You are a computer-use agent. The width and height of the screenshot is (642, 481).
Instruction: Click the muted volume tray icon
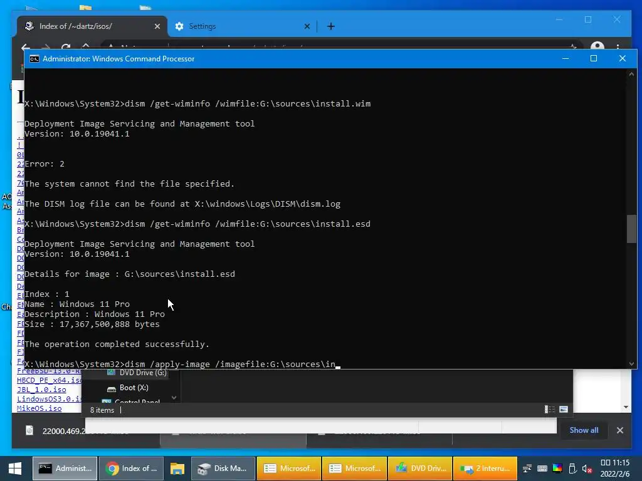[x=587, y=468]
